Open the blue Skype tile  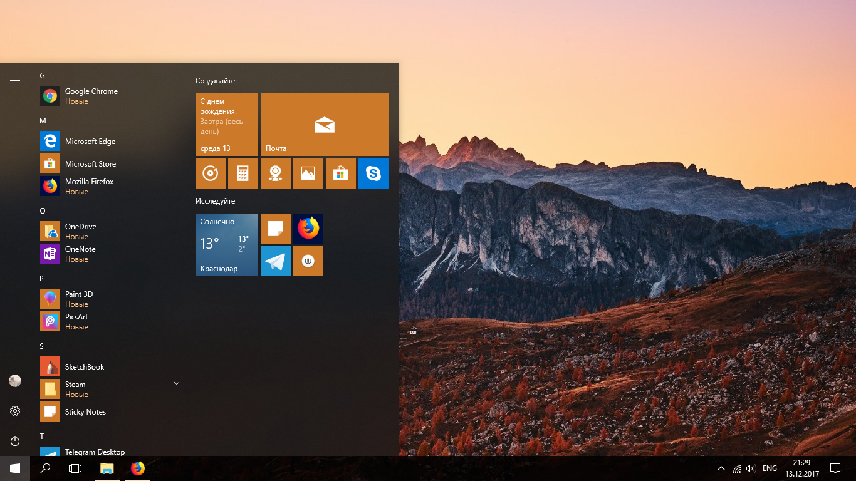tap(373, 173)
